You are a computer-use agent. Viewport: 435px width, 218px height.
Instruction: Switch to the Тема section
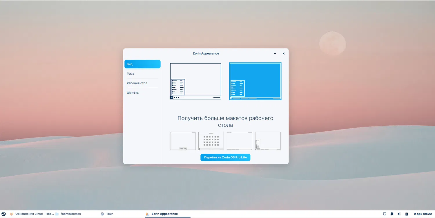click(x=142, y=74)
